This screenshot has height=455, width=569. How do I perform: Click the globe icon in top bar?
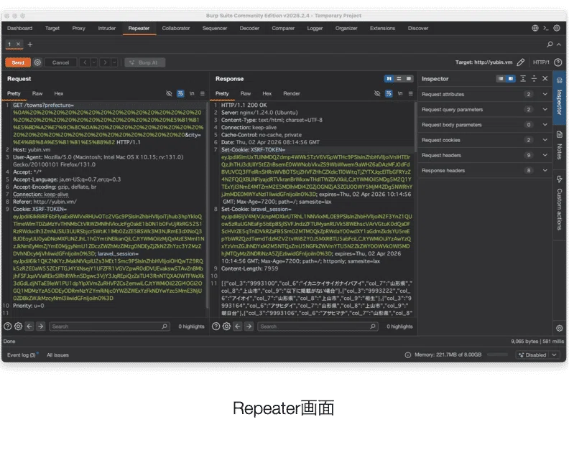[x=535, y=28]
